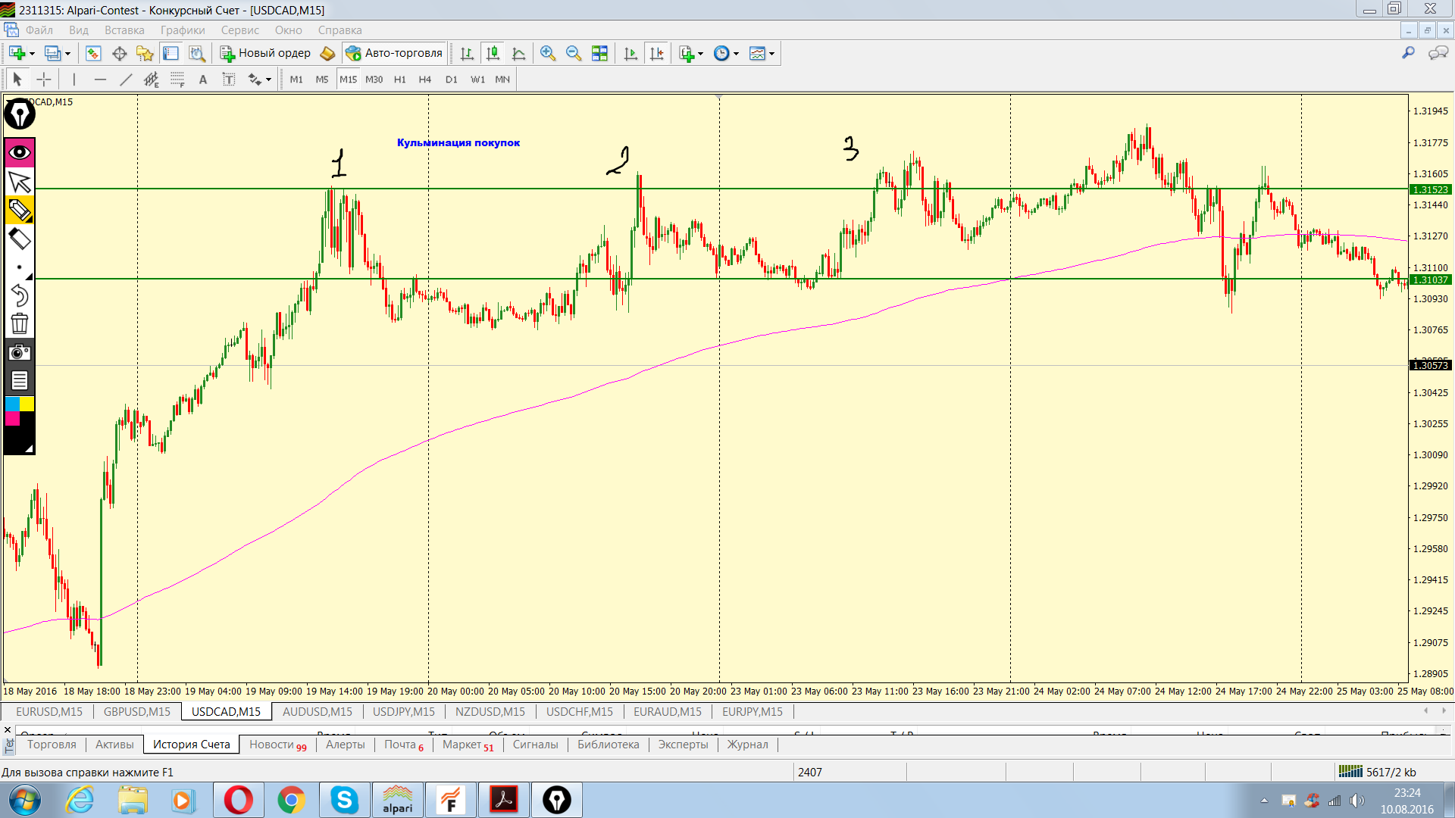Toggle the eye visibility button in drawing toolbar
The height and width of the screenshot is (818, 1455).
point(20,152)
